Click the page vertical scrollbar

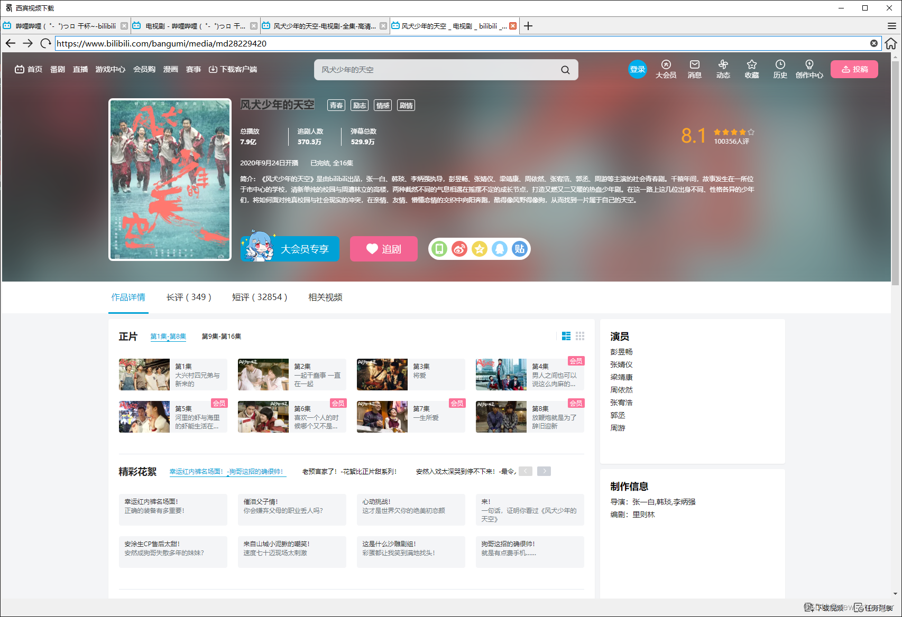(895, 174)
